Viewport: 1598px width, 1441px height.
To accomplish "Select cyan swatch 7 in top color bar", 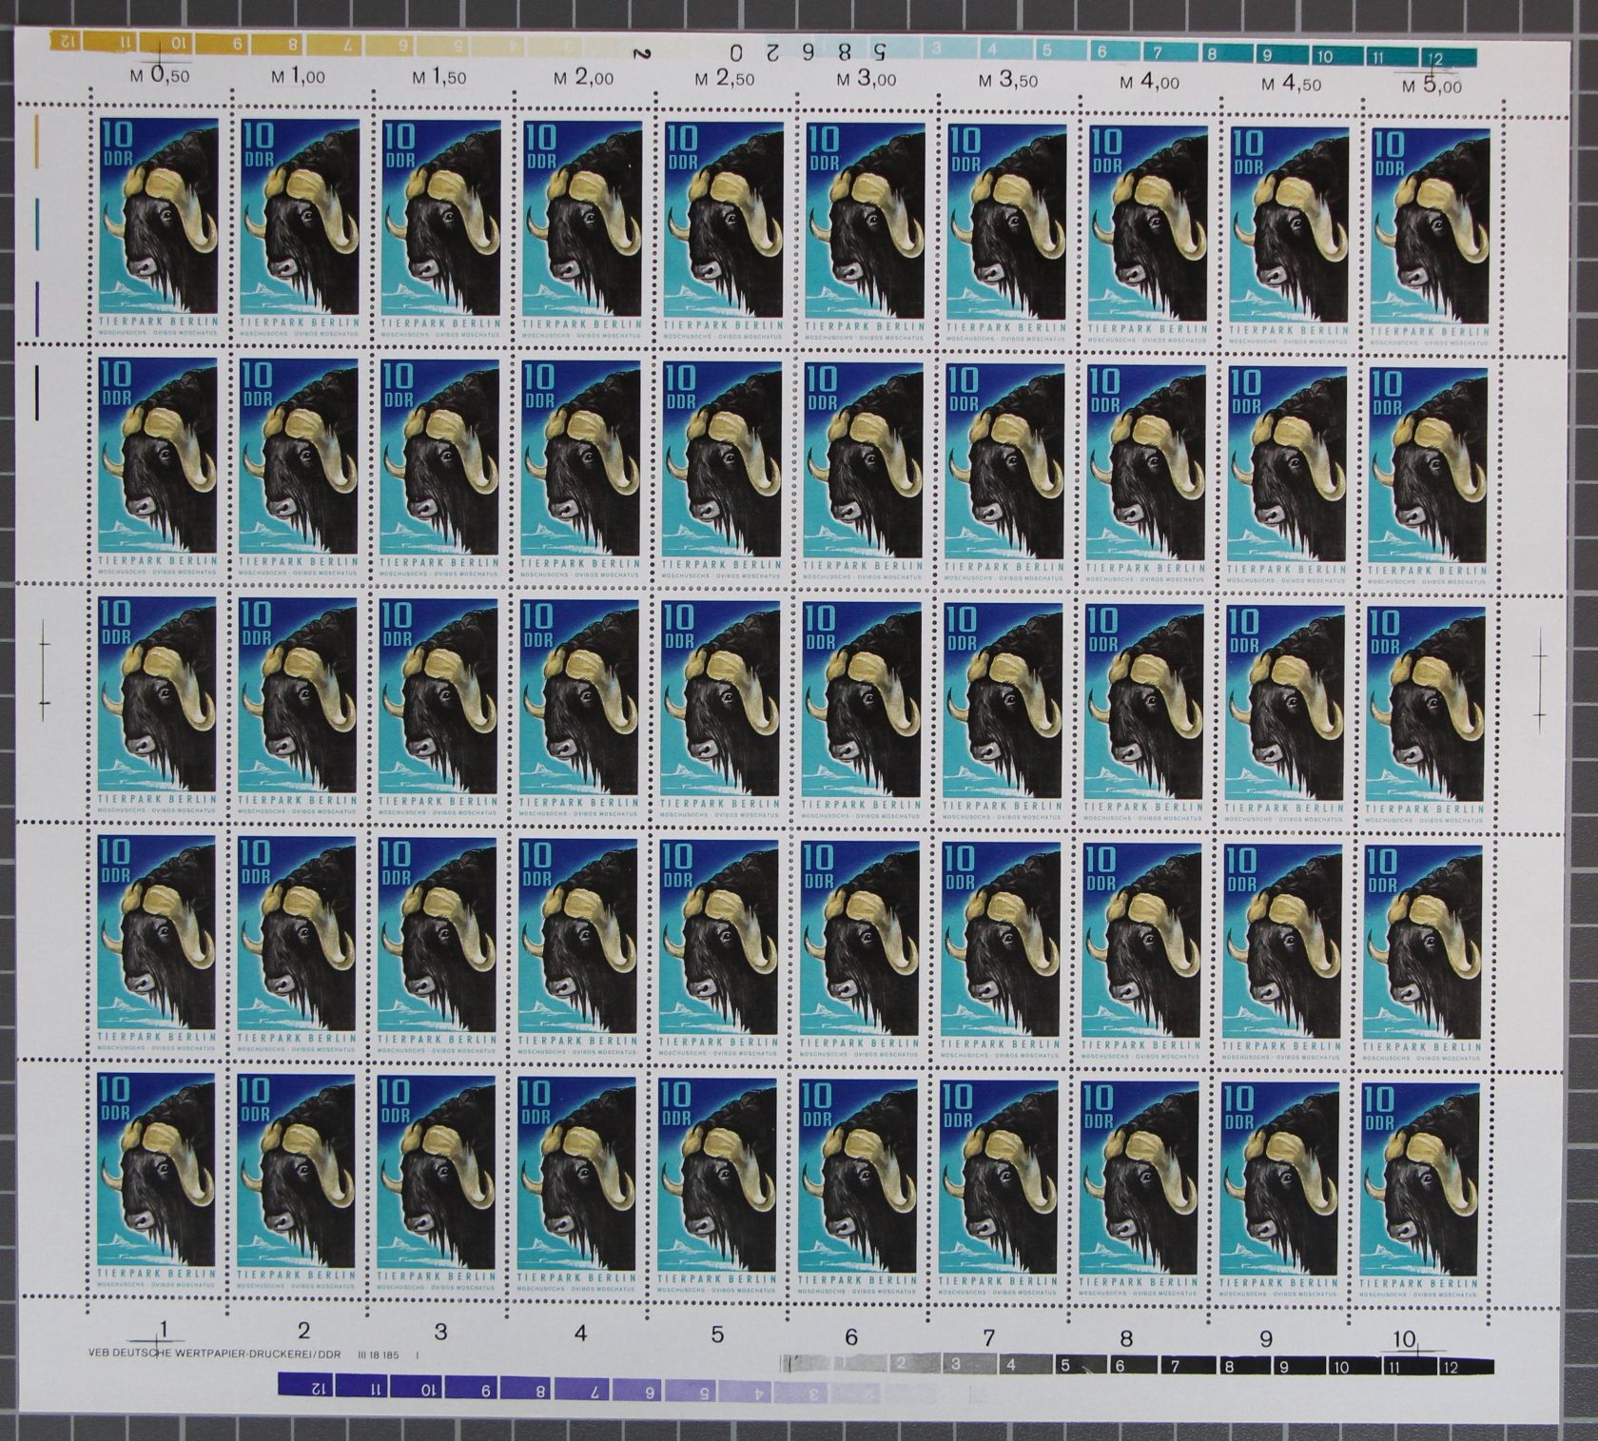I will point(1171,52).
